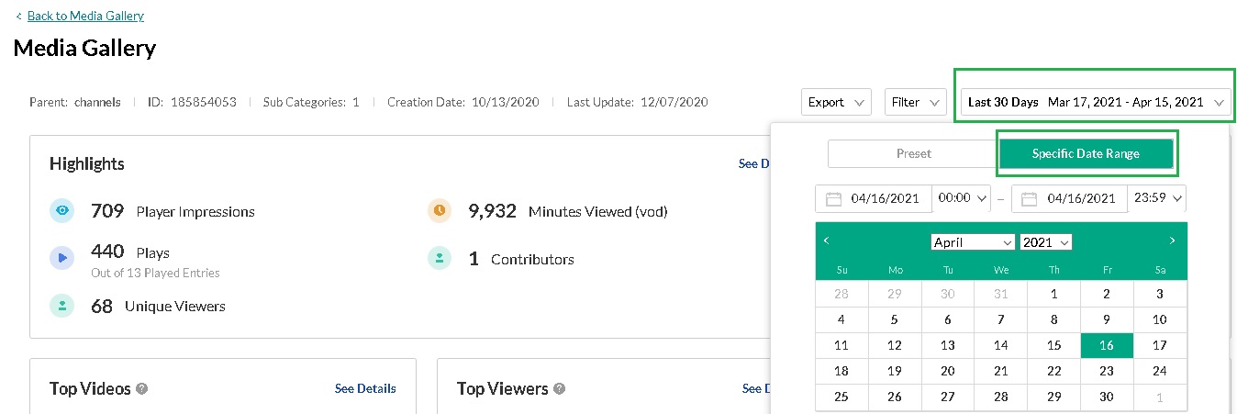This screenshot has width=1237, height=414.
Task: Select April 7 in the calendar
Action: tap(1001, 319)
